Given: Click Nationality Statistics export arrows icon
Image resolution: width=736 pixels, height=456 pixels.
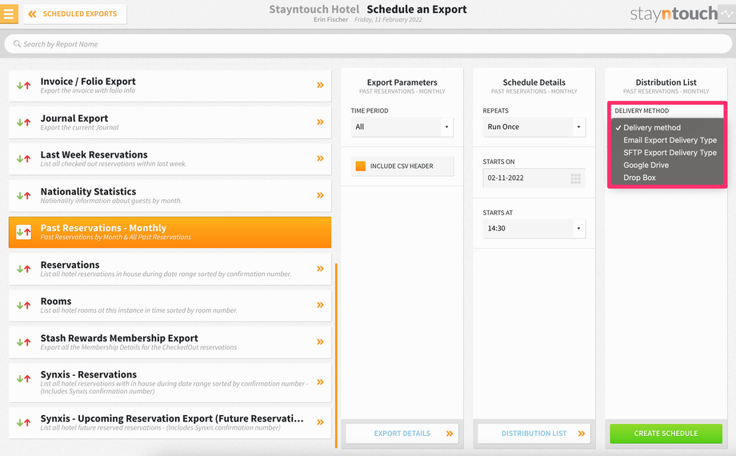Looking at the screenshot, I should 23,195.
